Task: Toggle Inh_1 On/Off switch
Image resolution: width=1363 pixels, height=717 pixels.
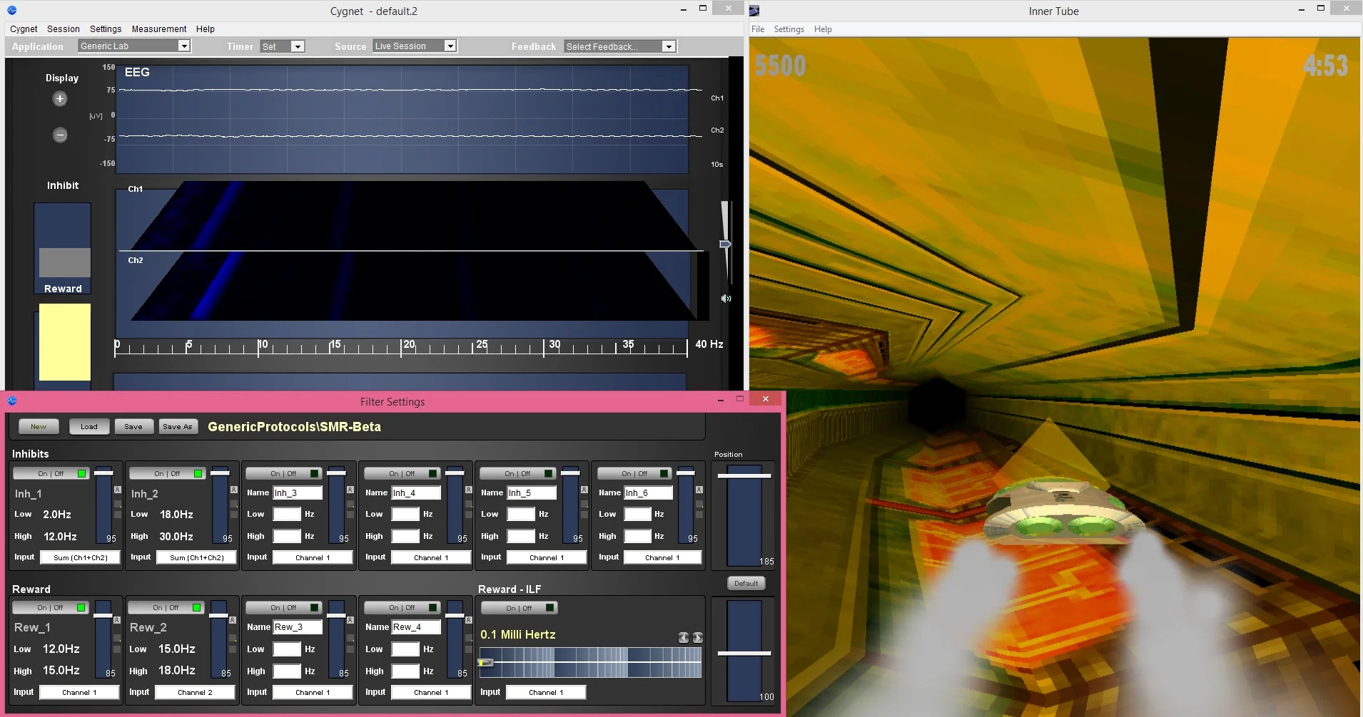Action: [x=51, y=473]
